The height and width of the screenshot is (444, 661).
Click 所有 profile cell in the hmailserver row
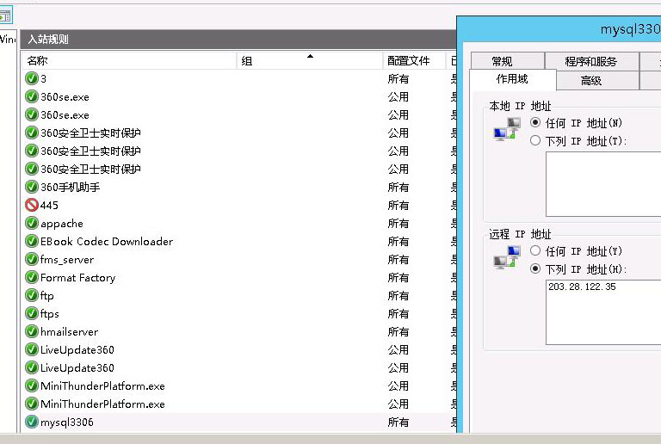pyautogui.click(x=398, y=332)
